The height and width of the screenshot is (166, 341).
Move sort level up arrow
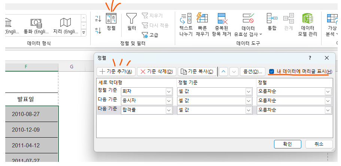click(x=223, y=72)
